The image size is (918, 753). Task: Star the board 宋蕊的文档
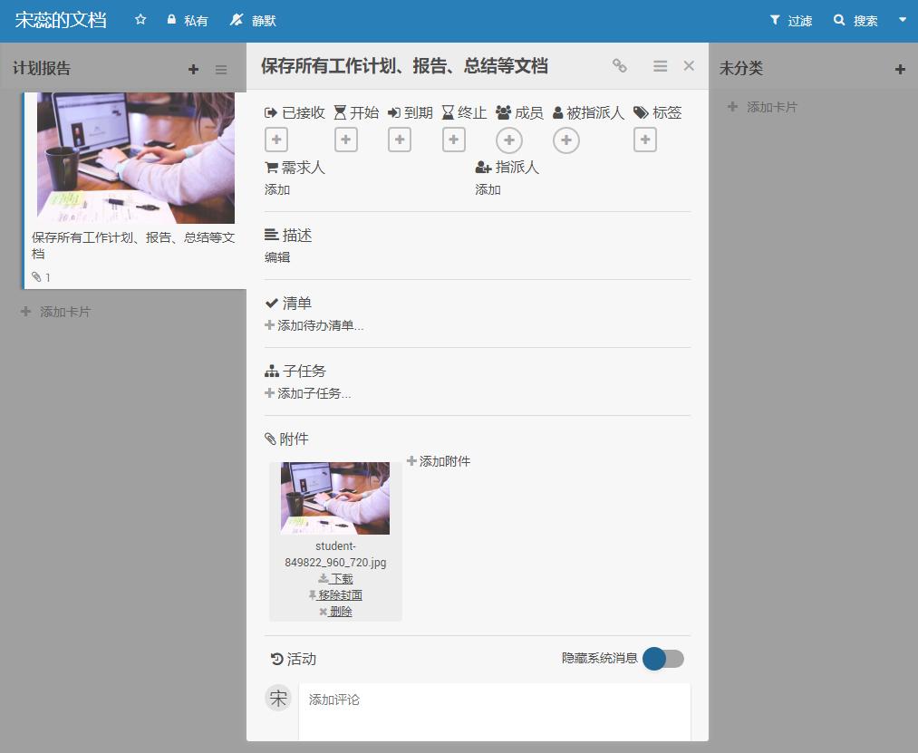pyautogui.click(x=140, y=20)
